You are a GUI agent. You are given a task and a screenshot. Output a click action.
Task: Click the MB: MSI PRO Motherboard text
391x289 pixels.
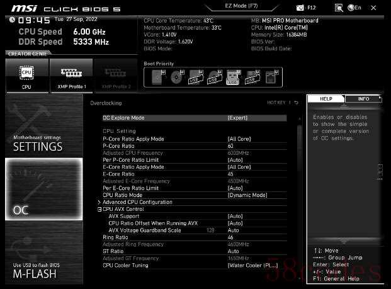[285, 21]
